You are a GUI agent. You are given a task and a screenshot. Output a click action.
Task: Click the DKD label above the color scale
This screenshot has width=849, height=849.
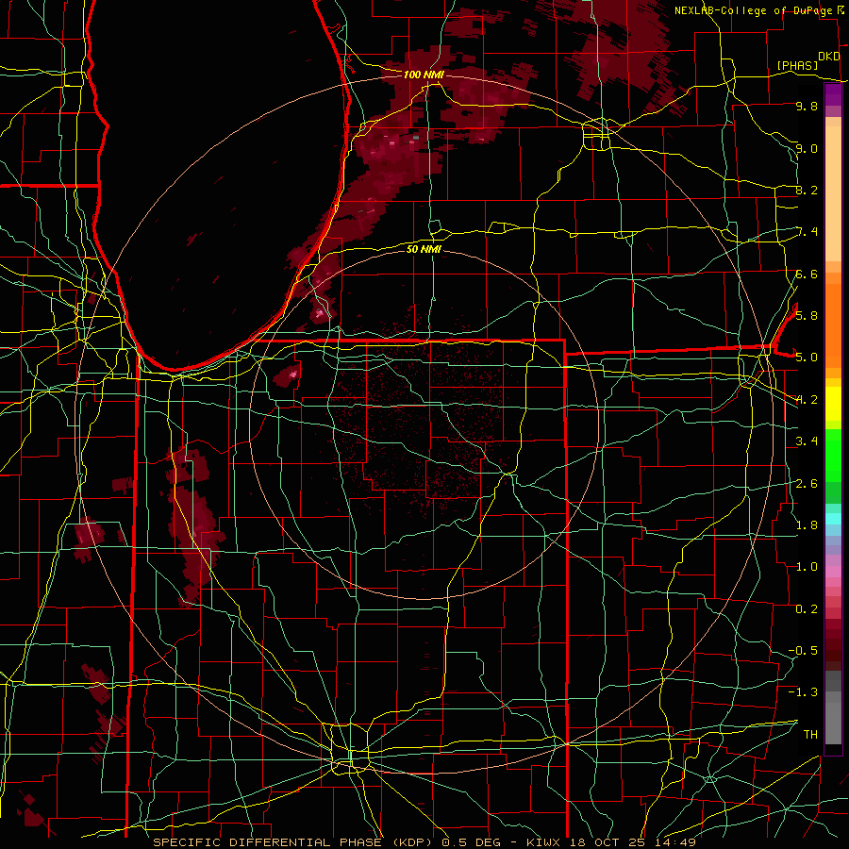(x=829, y=57)
